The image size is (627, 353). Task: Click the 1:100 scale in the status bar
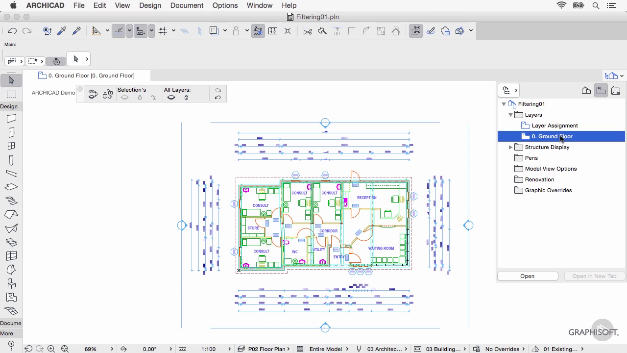(209, 349)
